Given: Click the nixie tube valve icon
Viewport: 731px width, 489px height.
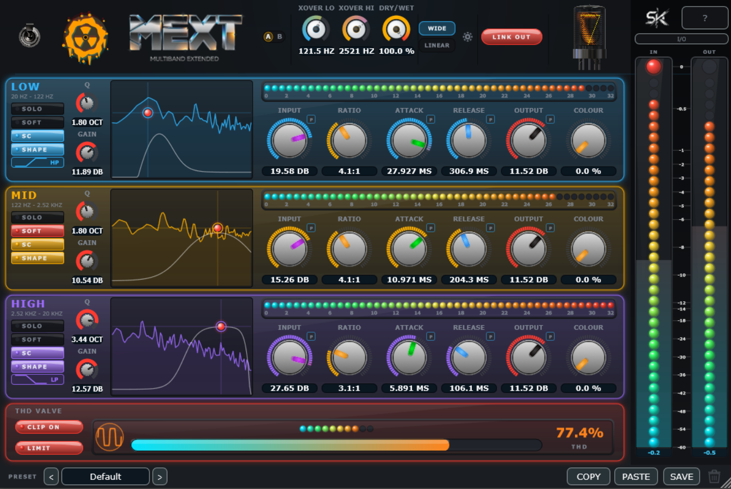Looking at the screenshot, I should click(x=589, y=38).
